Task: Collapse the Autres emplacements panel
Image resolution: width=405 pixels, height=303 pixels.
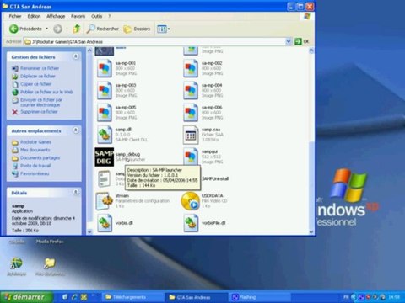Action: click(x=76, y=130)
